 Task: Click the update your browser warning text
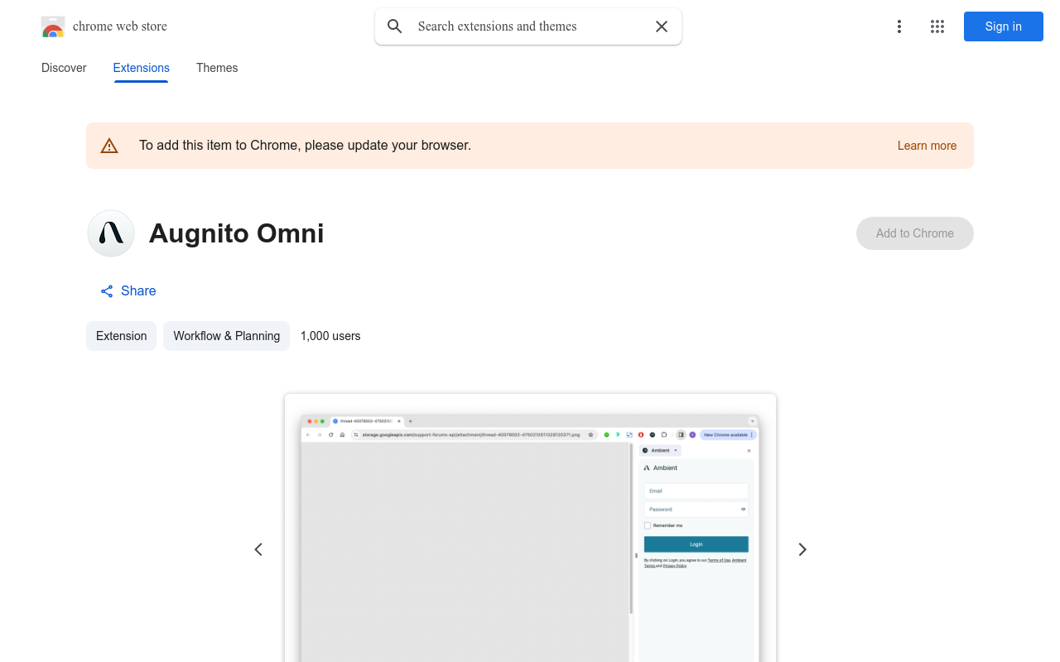click(x=305, y=146)
